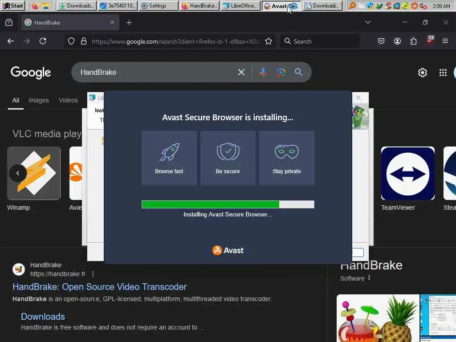This screenshot has height=342, width=456.
Task: Click the Browse fast tile
Action: (169, 158)
